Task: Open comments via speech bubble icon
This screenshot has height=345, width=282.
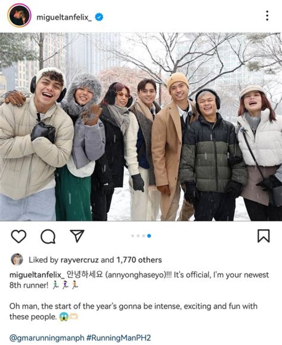Action: [48, 236]
